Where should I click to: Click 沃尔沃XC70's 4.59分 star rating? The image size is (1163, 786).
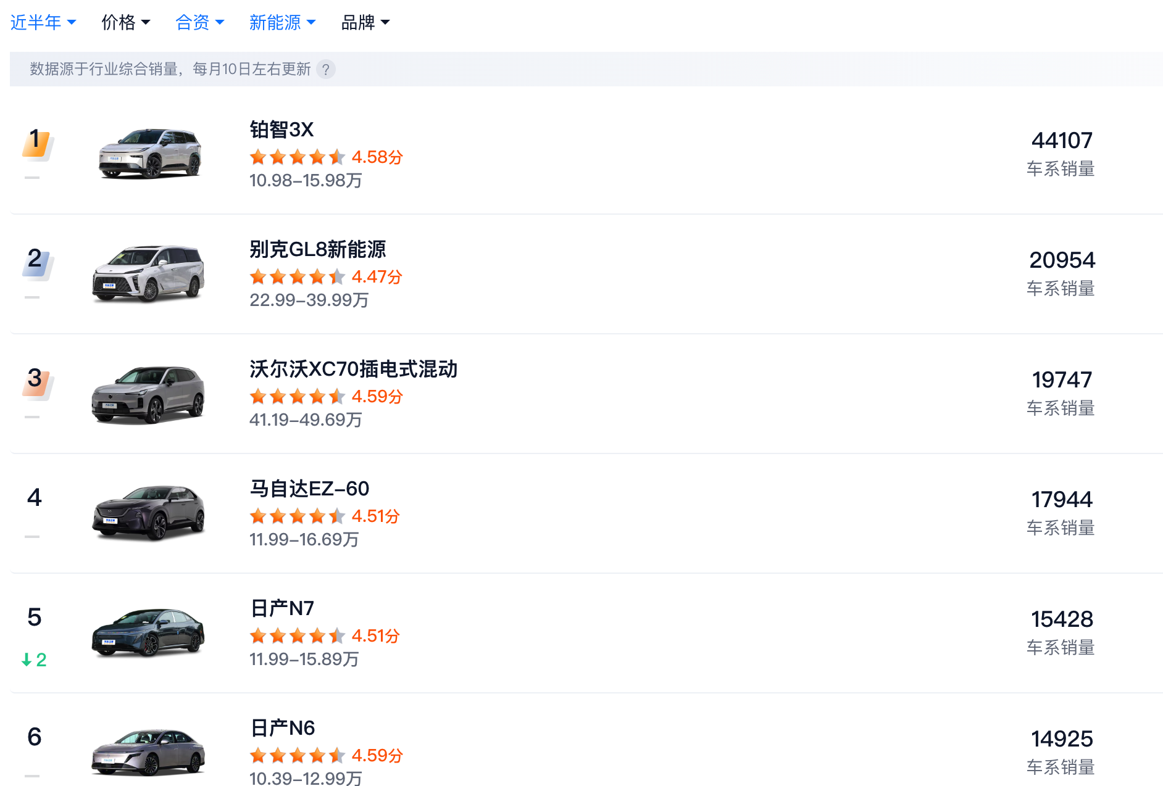326,396
